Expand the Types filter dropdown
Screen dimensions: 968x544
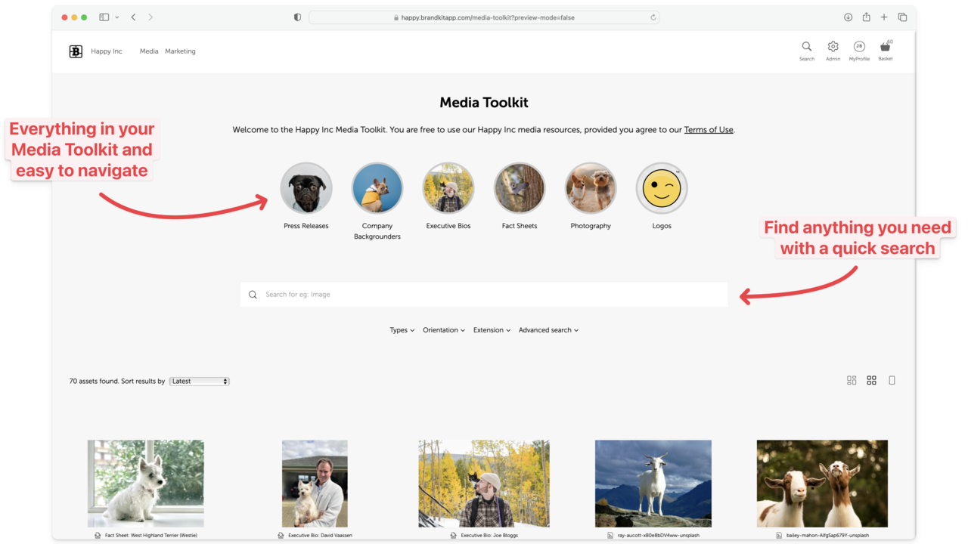(x=402, y=330)
